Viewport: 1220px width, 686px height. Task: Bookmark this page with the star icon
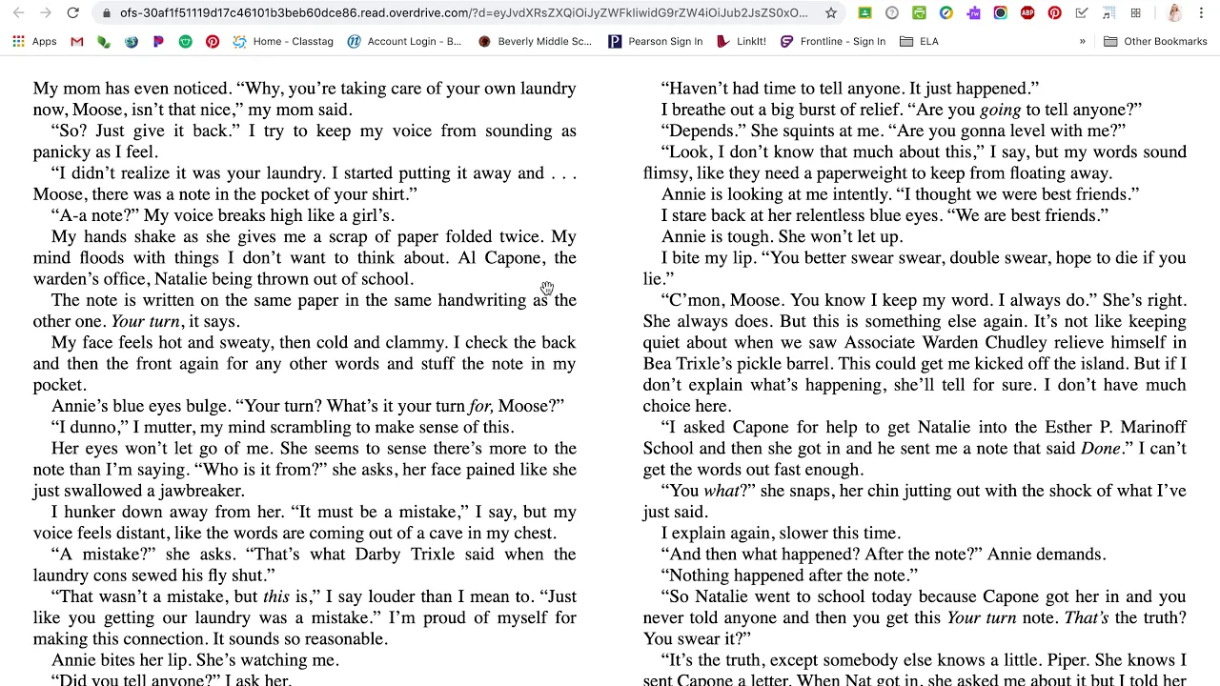coord(831,13)
